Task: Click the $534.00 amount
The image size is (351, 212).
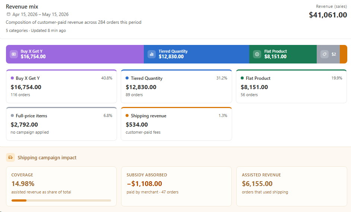Action: click(137, 124)
